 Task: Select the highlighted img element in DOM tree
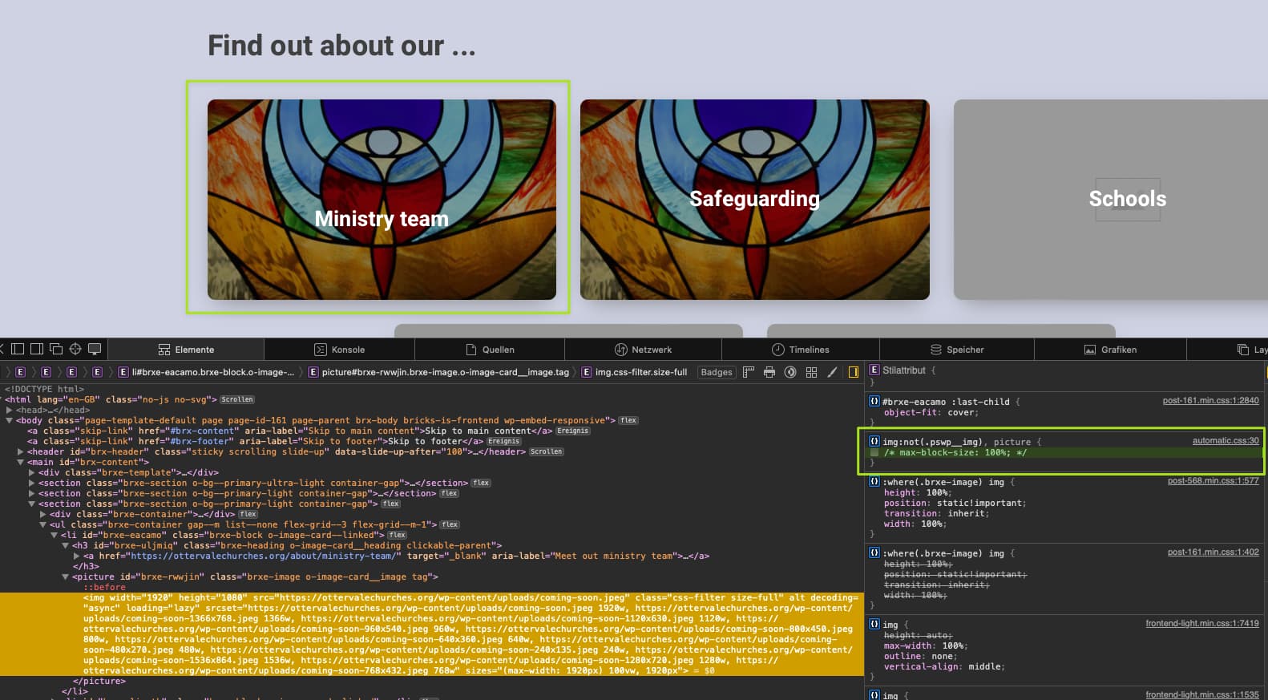431,633
